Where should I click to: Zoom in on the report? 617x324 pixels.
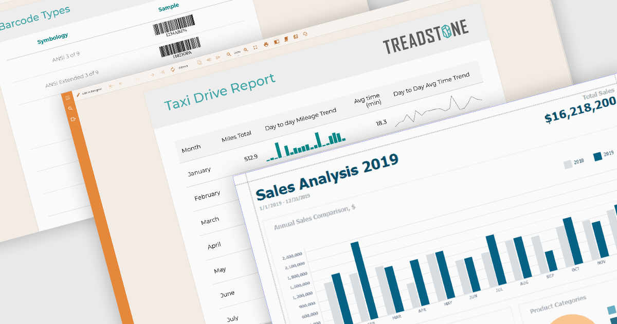pyautogui.click(x=246, y=49)
